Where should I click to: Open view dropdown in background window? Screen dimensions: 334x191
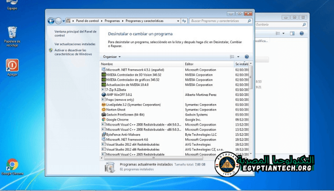click(283, 33)
